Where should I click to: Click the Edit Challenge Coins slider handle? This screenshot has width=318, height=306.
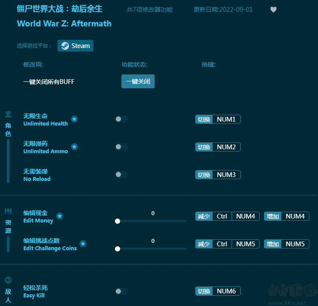coord(118,249)
